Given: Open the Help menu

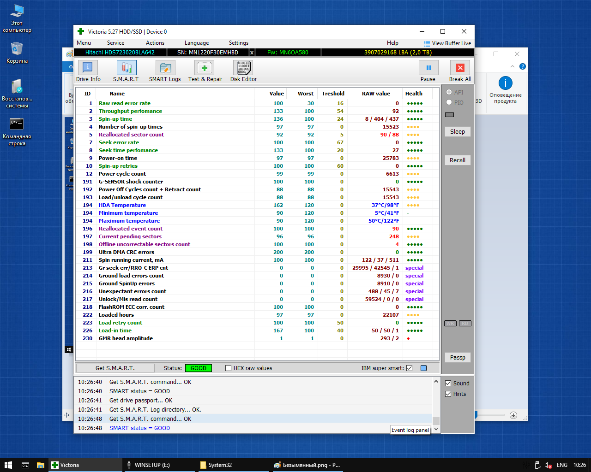Looking at the screenshot, I should pyautogui.click(x=392, y=43).
